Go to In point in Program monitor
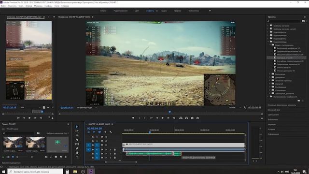This screenshot has height=174, width=309. tap(152, 118)
